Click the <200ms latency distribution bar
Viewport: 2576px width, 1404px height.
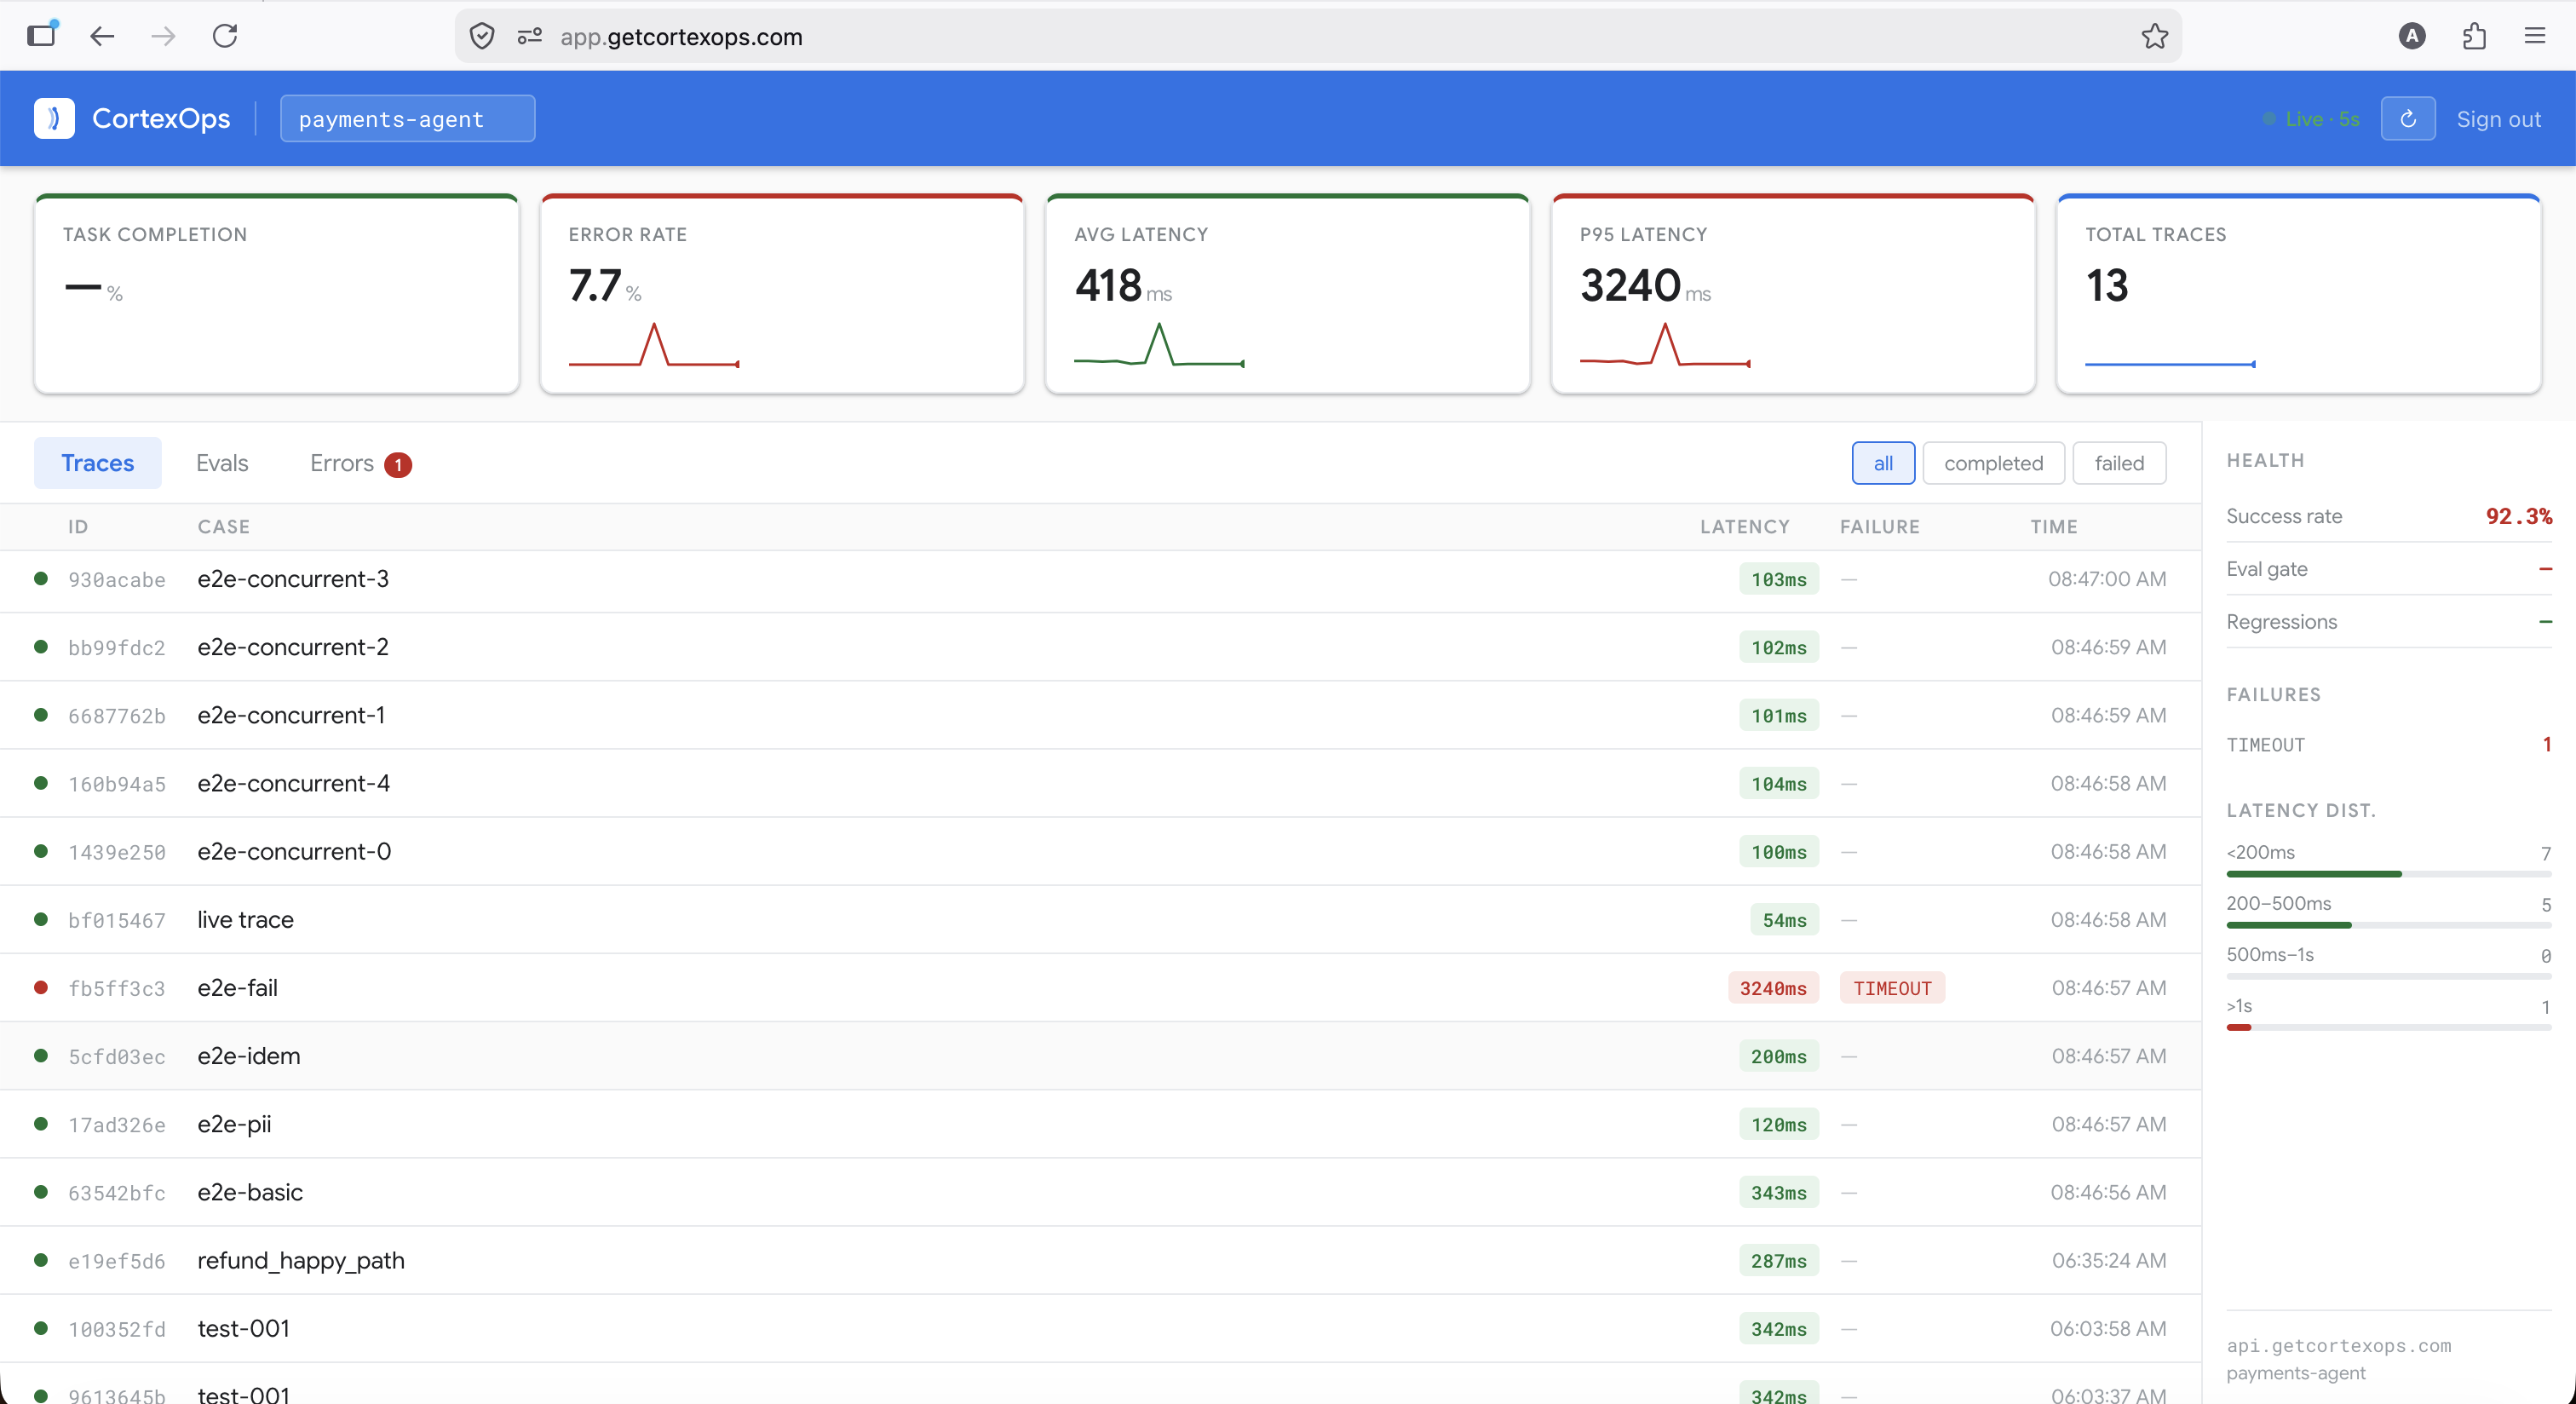click(x=2312, y=874)
